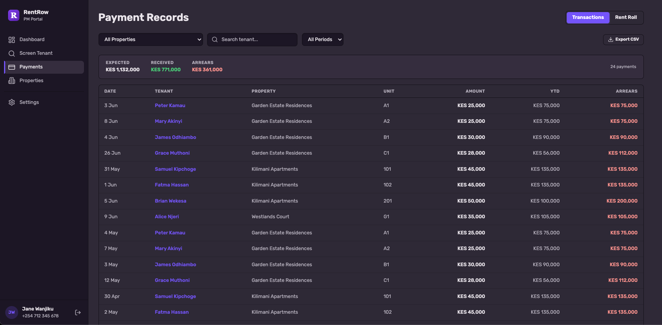Viewport: 662px width, 325px height.
Task: Click the logout icon beside Jane Wanjiku
Action: (78, 313)
